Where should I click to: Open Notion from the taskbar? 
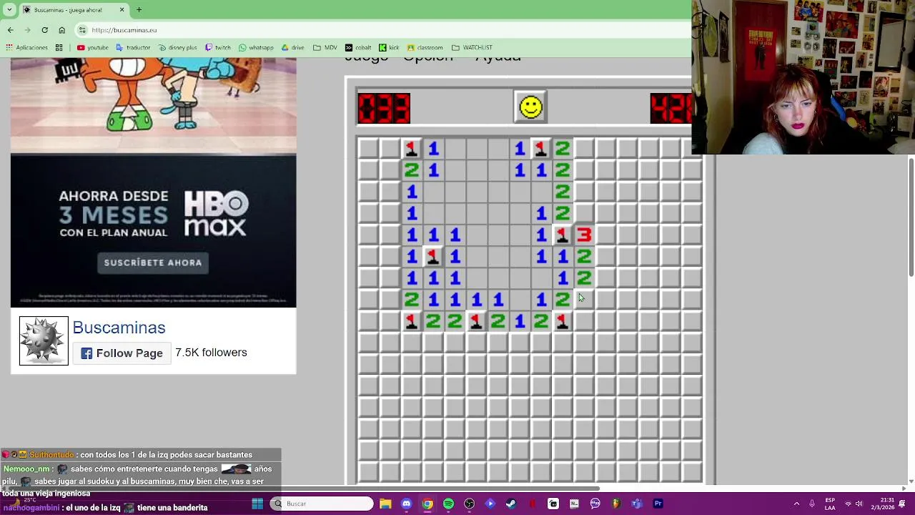574,504
